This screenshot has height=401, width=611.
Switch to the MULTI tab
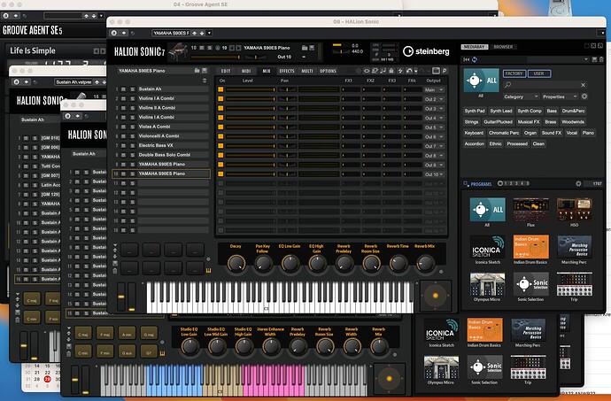pos(307,71)
